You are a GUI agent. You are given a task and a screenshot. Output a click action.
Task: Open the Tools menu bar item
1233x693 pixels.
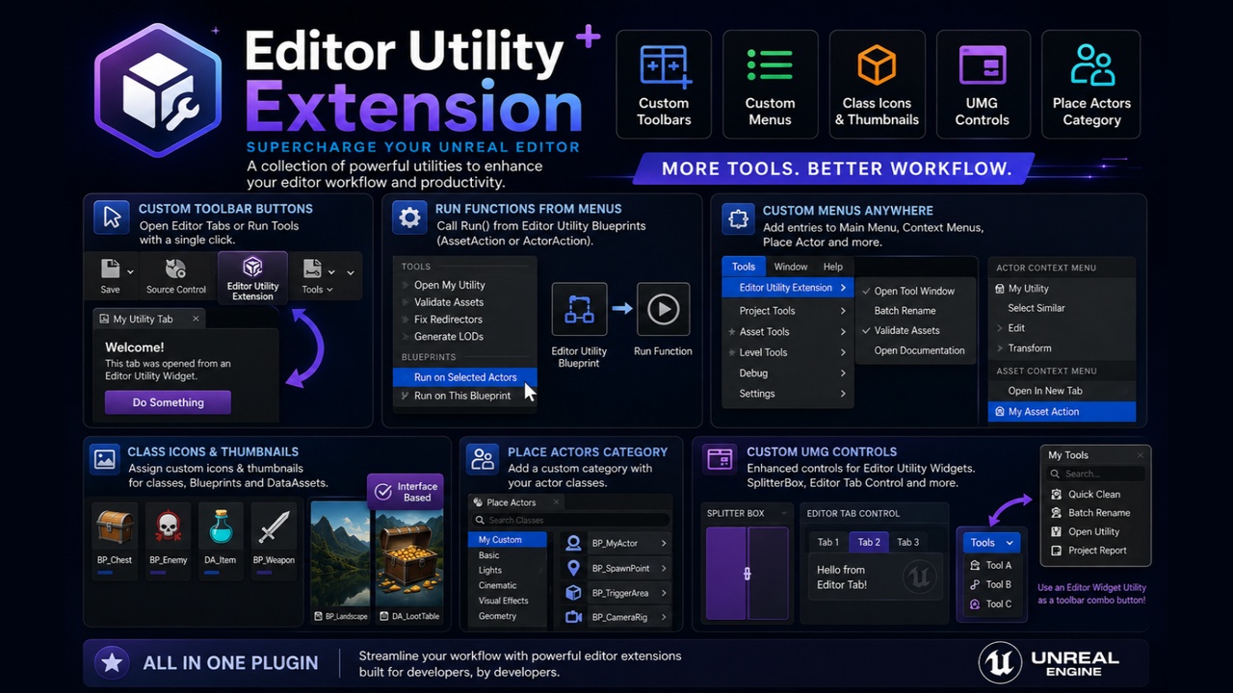(x=744, y=267)
